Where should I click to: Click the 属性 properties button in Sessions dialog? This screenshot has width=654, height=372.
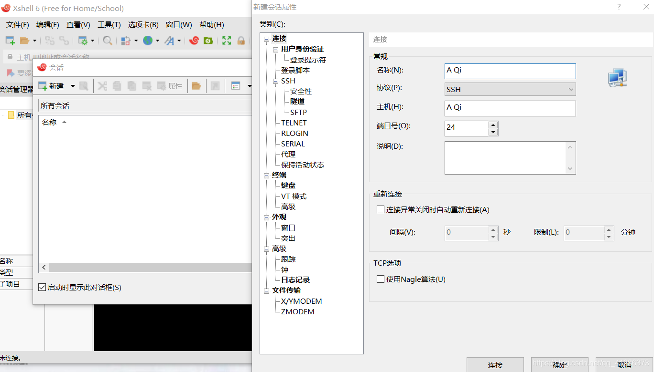click(x=170, y=86)
